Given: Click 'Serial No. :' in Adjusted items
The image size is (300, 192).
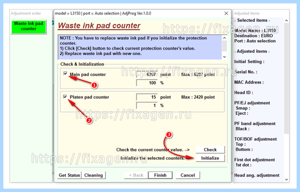Looking at the screenshot, I should click(x=245, y=72).
